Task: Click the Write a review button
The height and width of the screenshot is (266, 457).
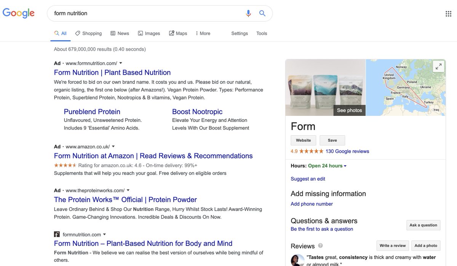Action: pyautogui.click(x=393, y=246)
